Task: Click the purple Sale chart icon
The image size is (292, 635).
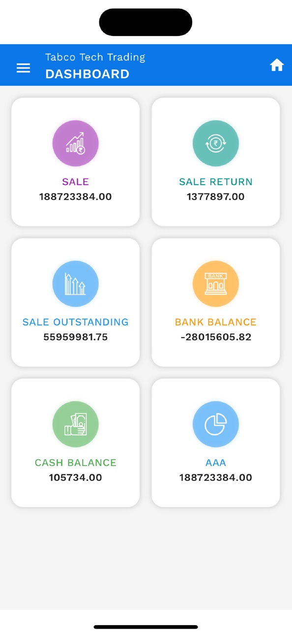Action: (x=76, y=143)
